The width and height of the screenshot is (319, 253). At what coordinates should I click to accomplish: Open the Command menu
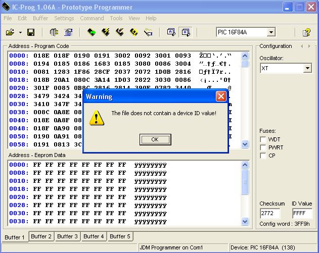point(92,18)
